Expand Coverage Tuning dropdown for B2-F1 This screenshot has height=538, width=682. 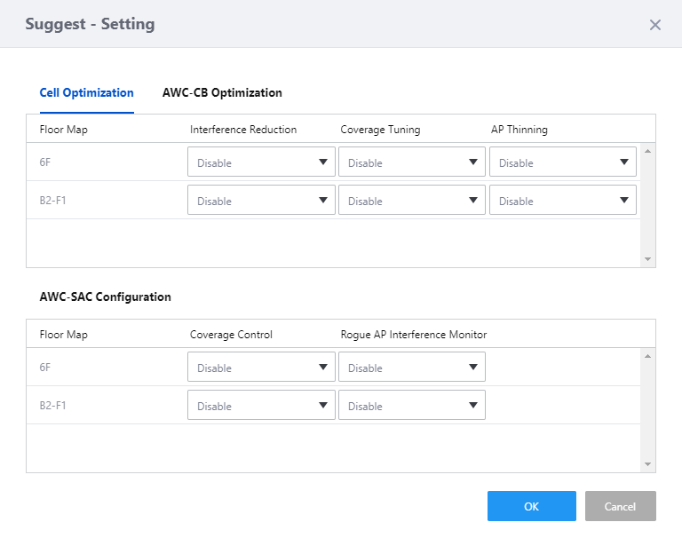(412, 201)
